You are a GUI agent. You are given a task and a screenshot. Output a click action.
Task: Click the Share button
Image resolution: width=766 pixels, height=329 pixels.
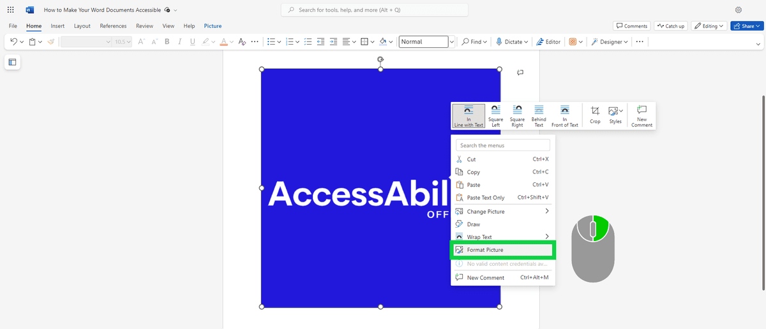746,26
